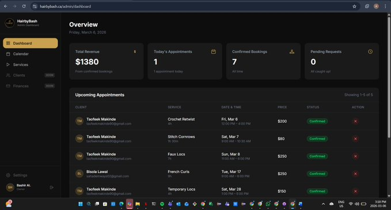Click the dollar icon on the Total Revenue card
391x210 pixels.
click(x=135, y=52)
